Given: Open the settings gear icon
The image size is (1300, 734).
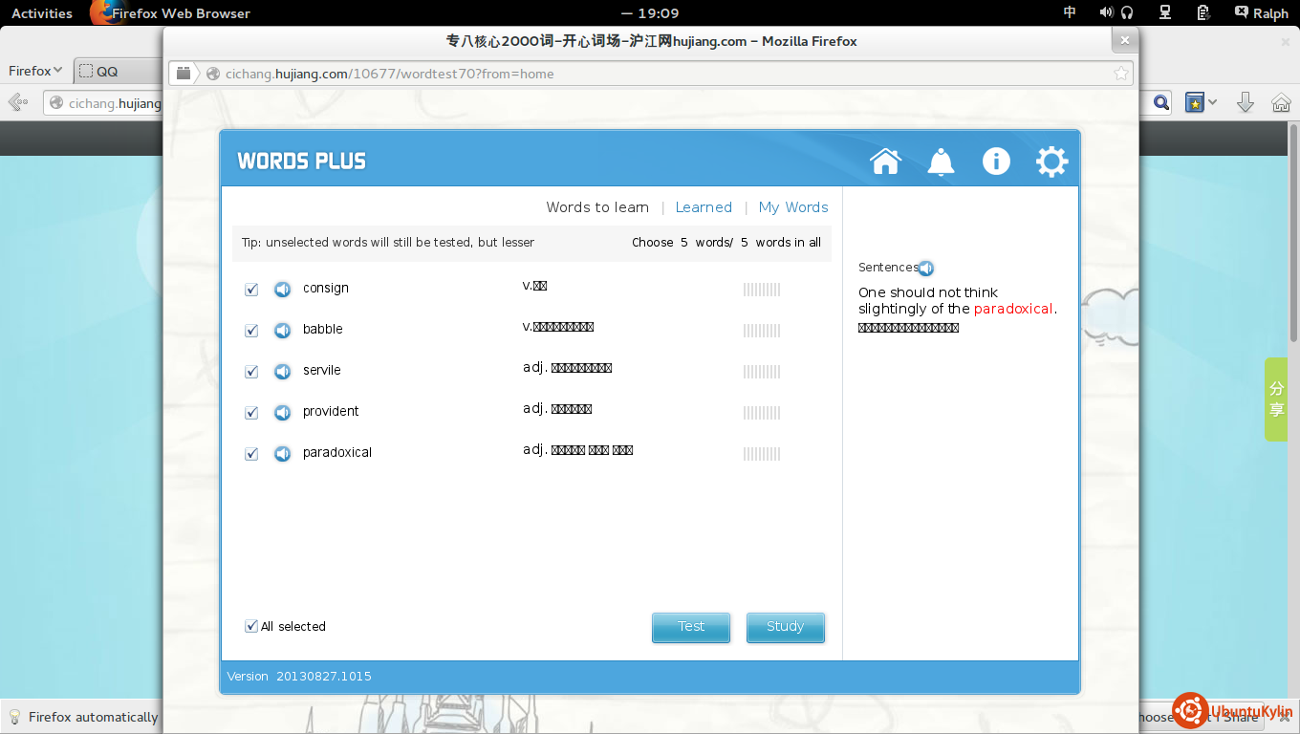Looking at the screenshot, I should pos(1051,162).
